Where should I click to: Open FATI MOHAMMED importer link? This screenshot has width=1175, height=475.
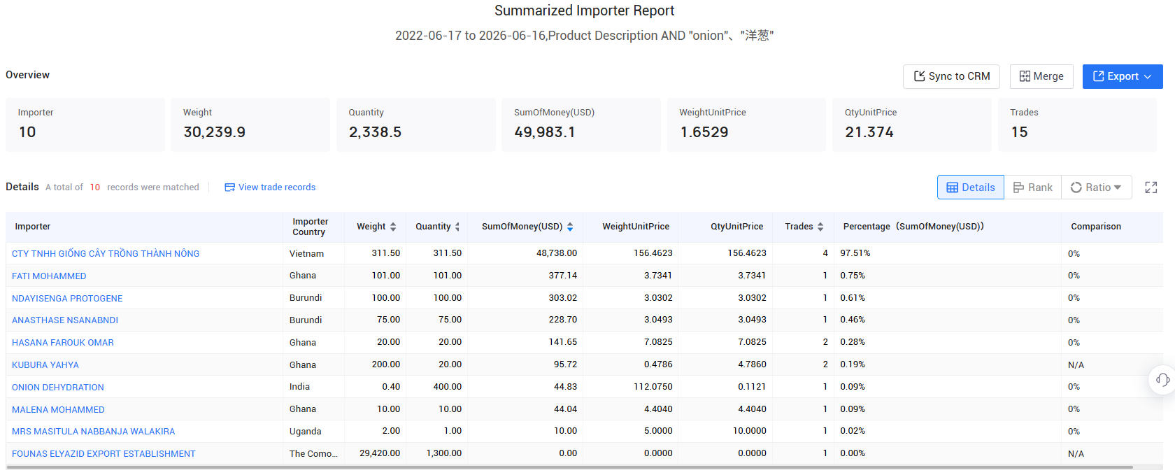(49, 276)
